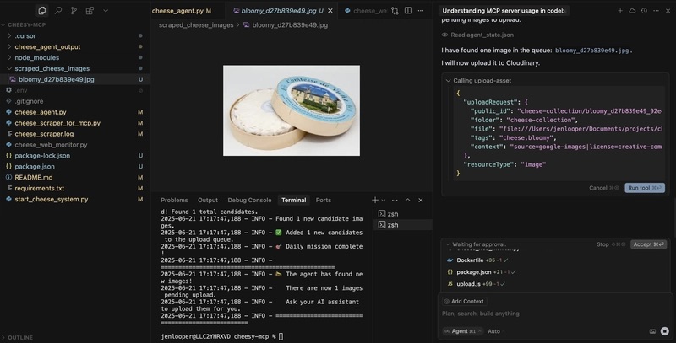Viewport: 676px width, 343px height.
Task: Close the chat panel
Action: (668, 11)
